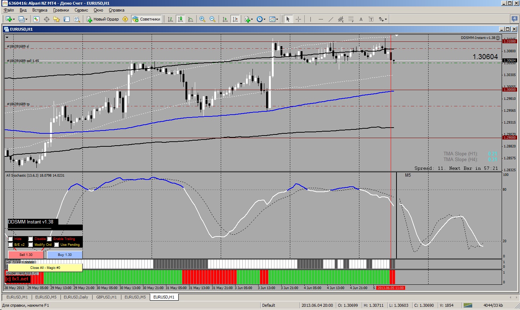Image resolution: width=520 pixels, height=310 pixels.
Task: Click the 2013.06.05 11:00 time marker
Action: (391, 288)
